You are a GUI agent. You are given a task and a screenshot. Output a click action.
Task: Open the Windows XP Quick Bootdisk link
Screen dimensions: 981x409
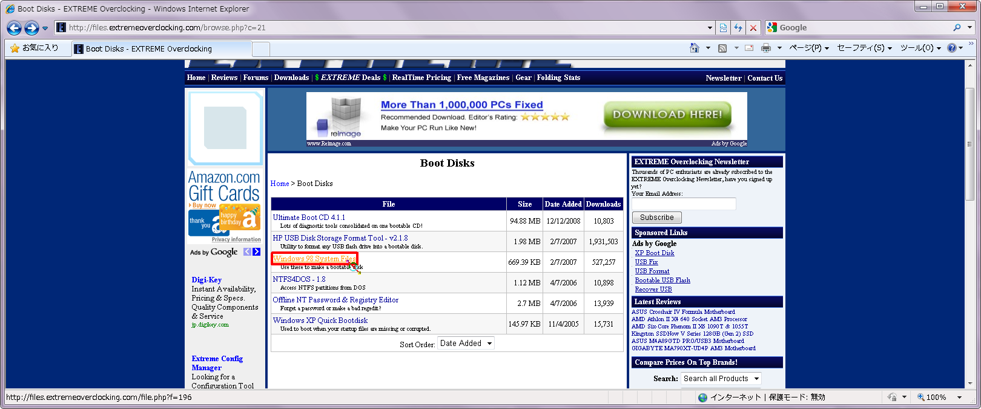pos(320,321)
